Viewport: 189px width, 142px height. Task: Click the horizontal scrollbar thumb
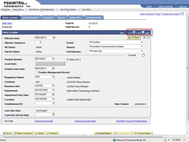tap(83, 136)
